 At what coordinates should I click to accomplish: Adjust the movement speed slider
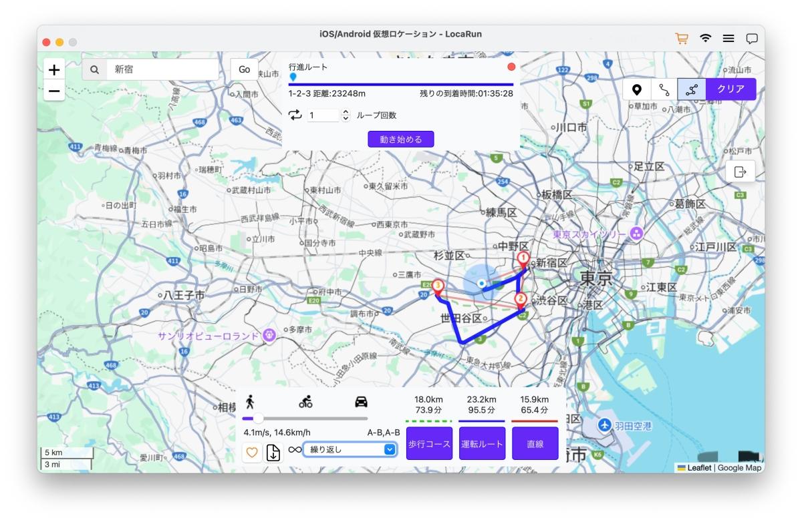pyautogui.click(x=257, y=419)
